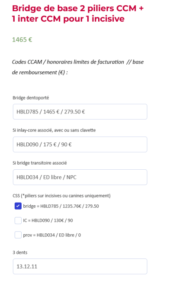
Task: Click the Si inlay-core associé label
Action: pyautogui.click(x=54, y=130)
